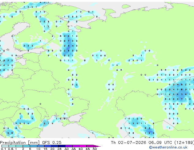194x150 pixels.
Task: Pick the 5–10 mm legend color box
Action: 33,146
